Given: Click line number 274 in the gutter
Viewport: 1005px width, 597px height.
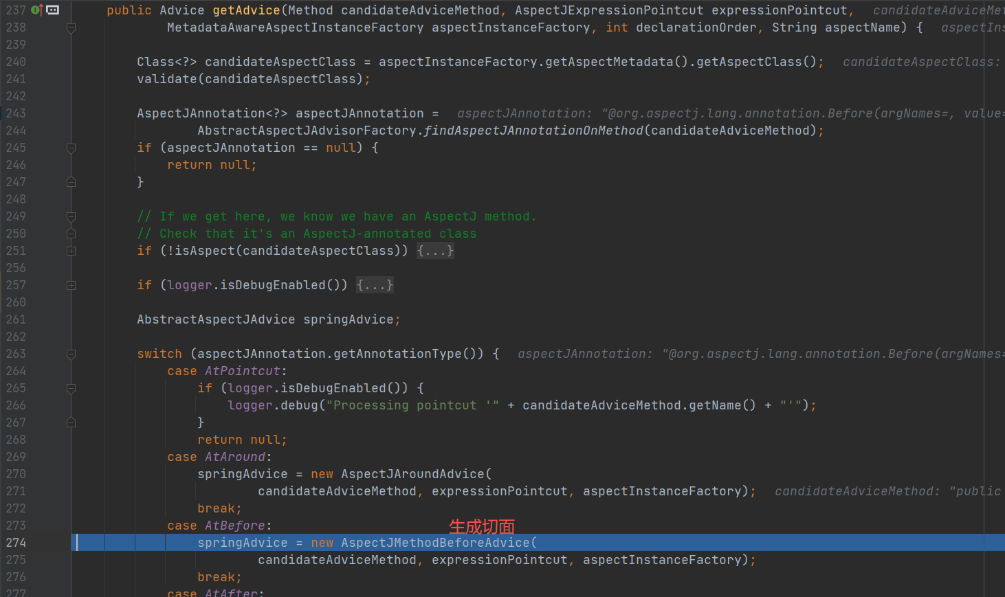Looking at the screenshot, I should click(x=16, y=543).
